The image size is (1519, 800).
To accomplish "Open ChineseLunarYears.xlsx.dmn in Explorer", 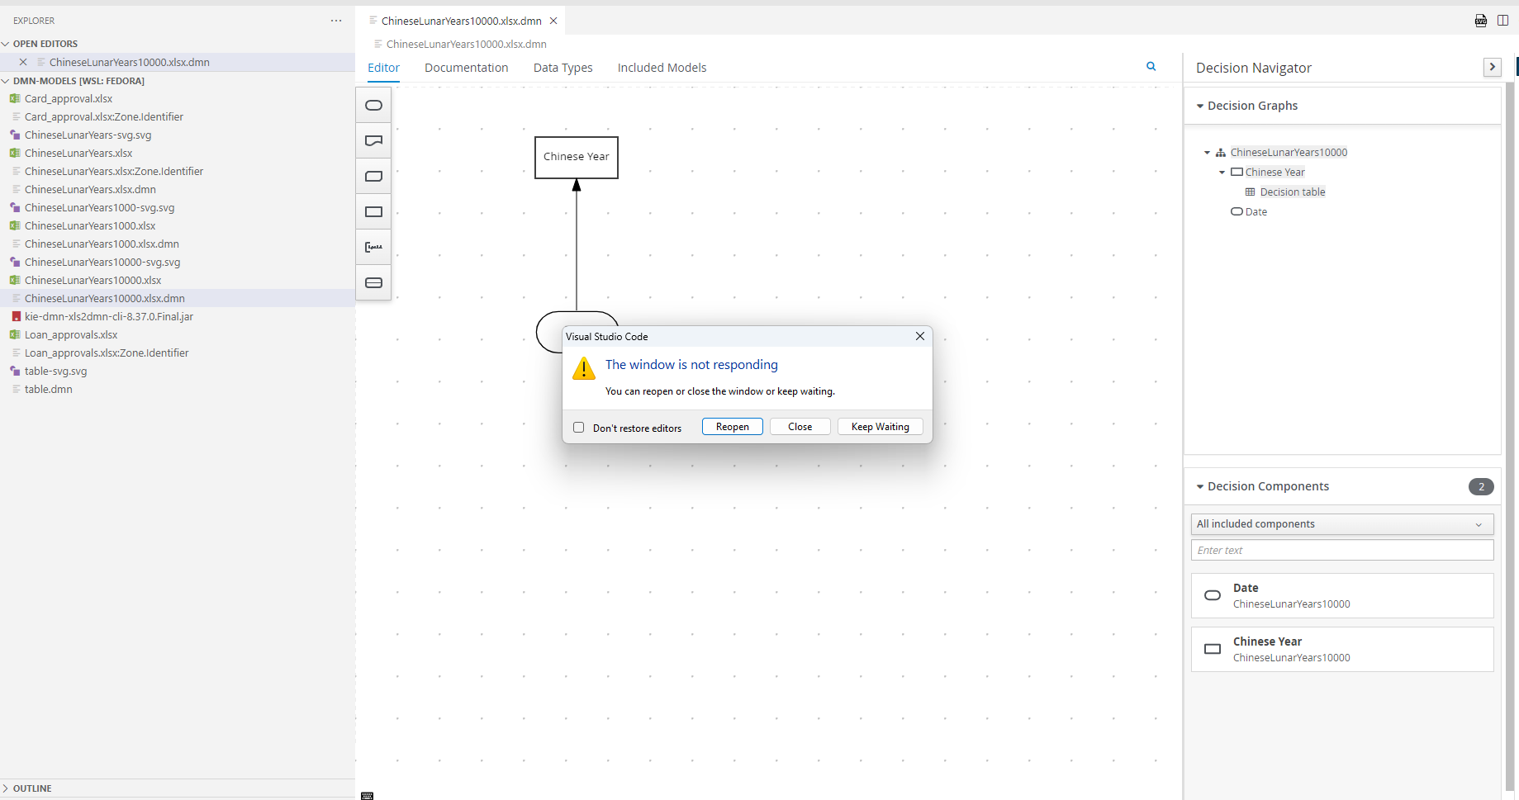I will pos(90,189).
